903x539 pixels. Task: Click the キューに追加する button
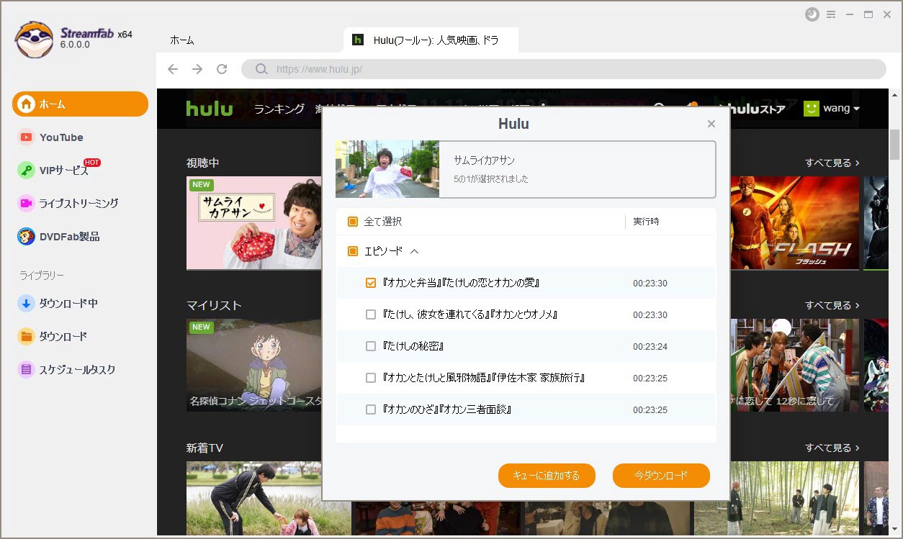pyautogui.click(x=547, y=476)
